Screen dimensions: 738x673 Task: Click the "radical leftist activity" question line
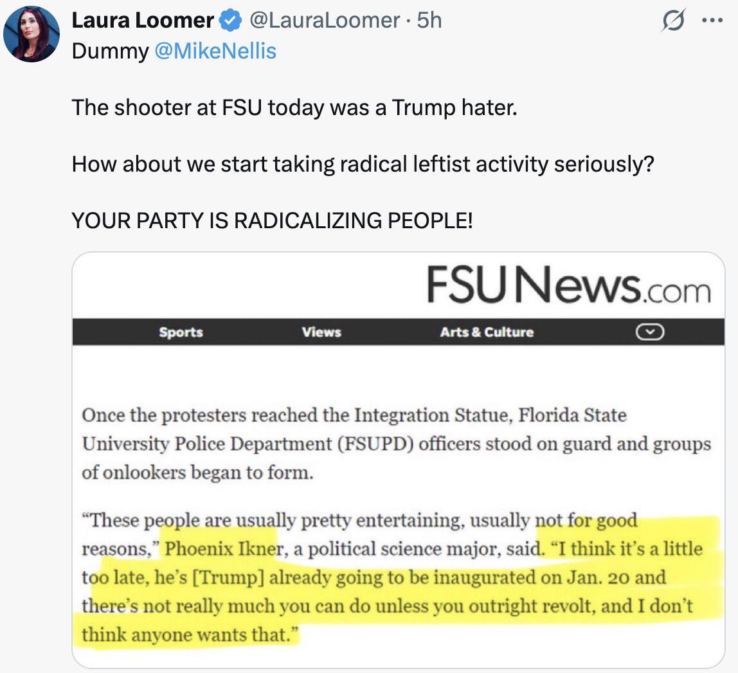pos(362,164)
